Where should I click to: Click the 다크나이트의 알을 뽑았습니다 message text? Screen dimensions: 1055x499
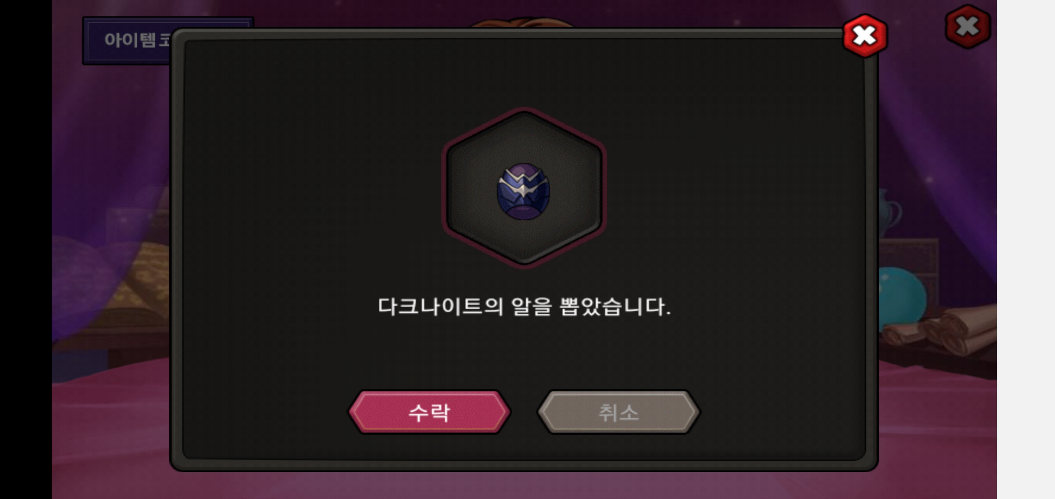point(524,307)
